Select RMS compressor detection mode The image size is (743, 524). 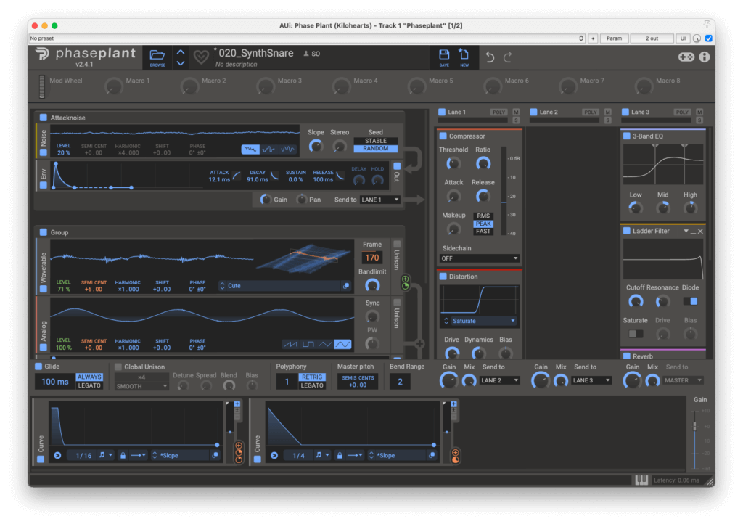point(483,216)
